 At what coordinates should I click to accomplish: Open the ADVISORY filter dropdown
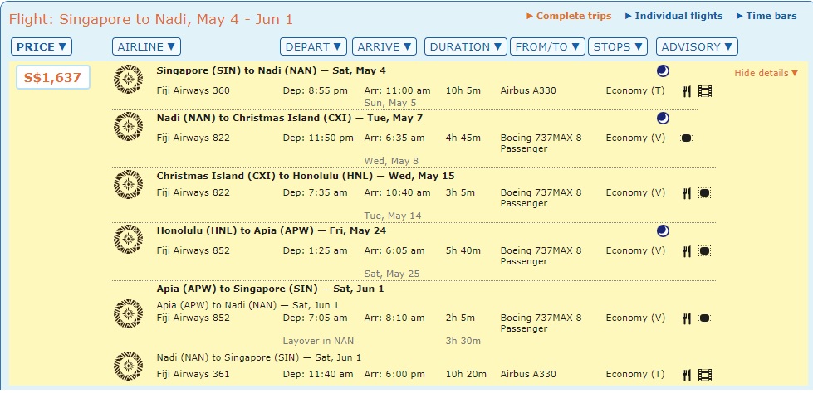pos(697,46)
